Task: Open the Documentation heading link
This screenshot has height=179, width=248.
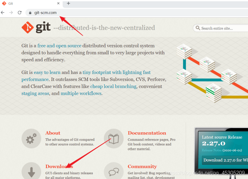Action: (x=147, y=133)
